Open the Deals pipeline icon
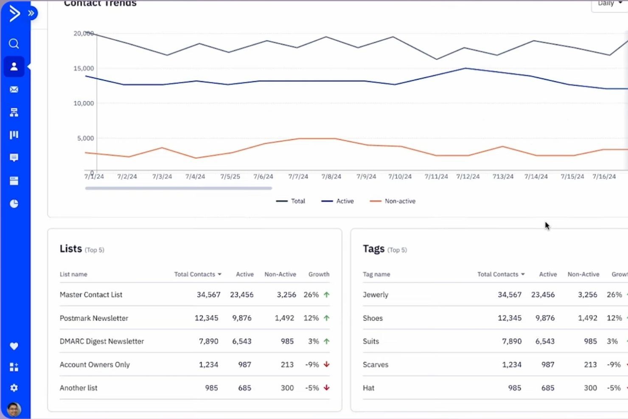The image size is (628, 419). (x=14, y=135)
